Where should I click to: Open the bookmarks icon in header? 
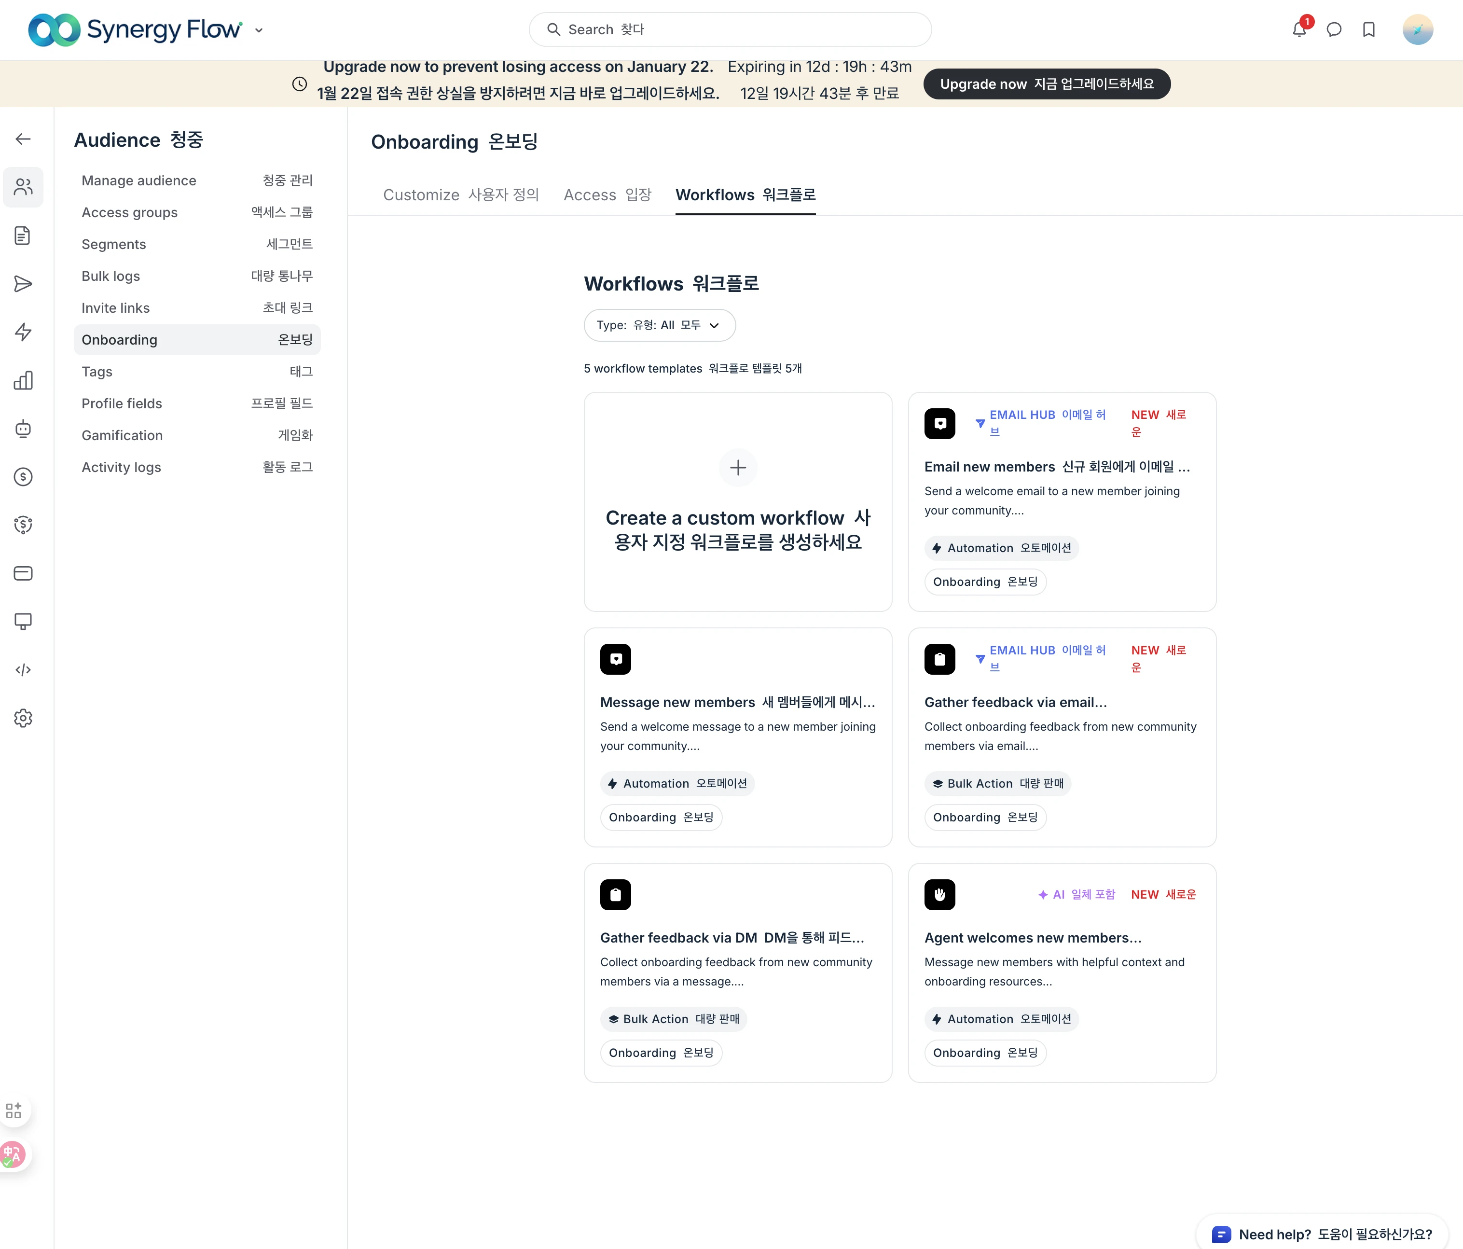coord(1368,29)
